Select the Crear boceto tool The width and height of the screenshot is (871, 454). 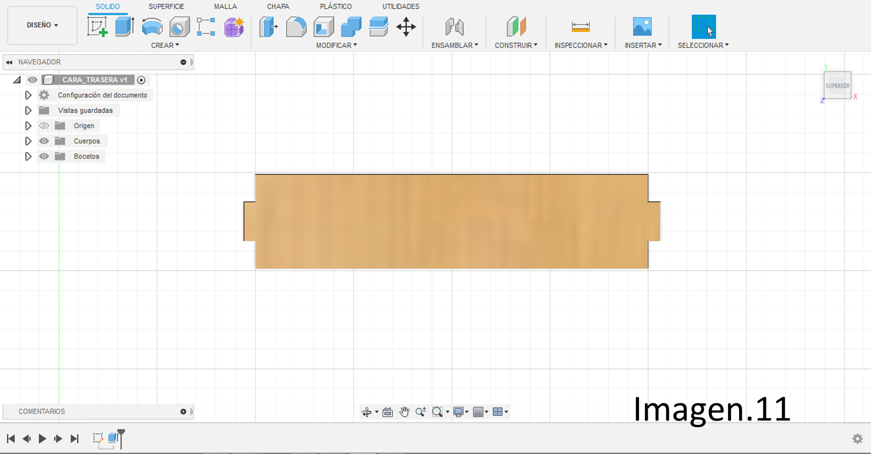(97, 27)
